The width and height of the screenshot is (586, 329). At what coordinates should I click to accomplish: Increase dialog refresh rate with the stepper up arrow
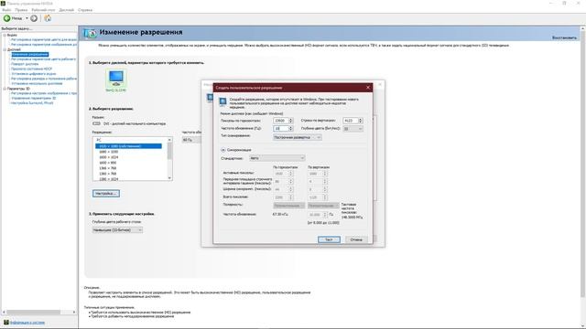coord(291,127)
